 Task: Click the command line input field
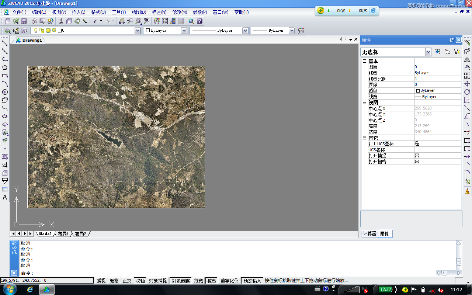pos(221,273)
